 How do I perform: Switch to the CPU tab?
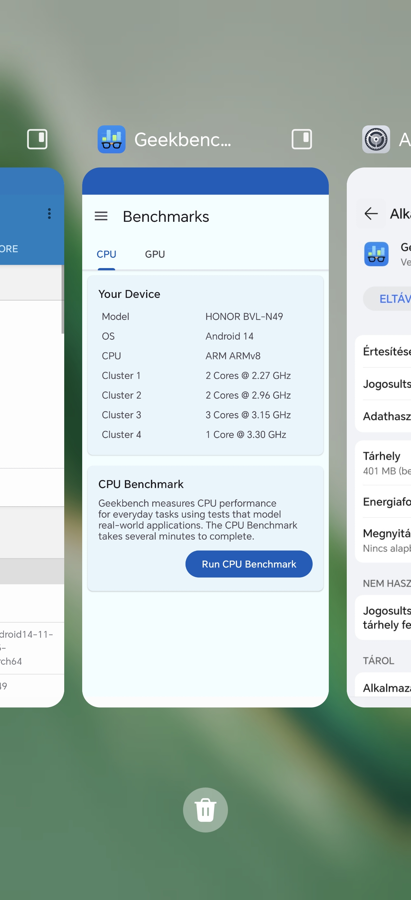106,254
